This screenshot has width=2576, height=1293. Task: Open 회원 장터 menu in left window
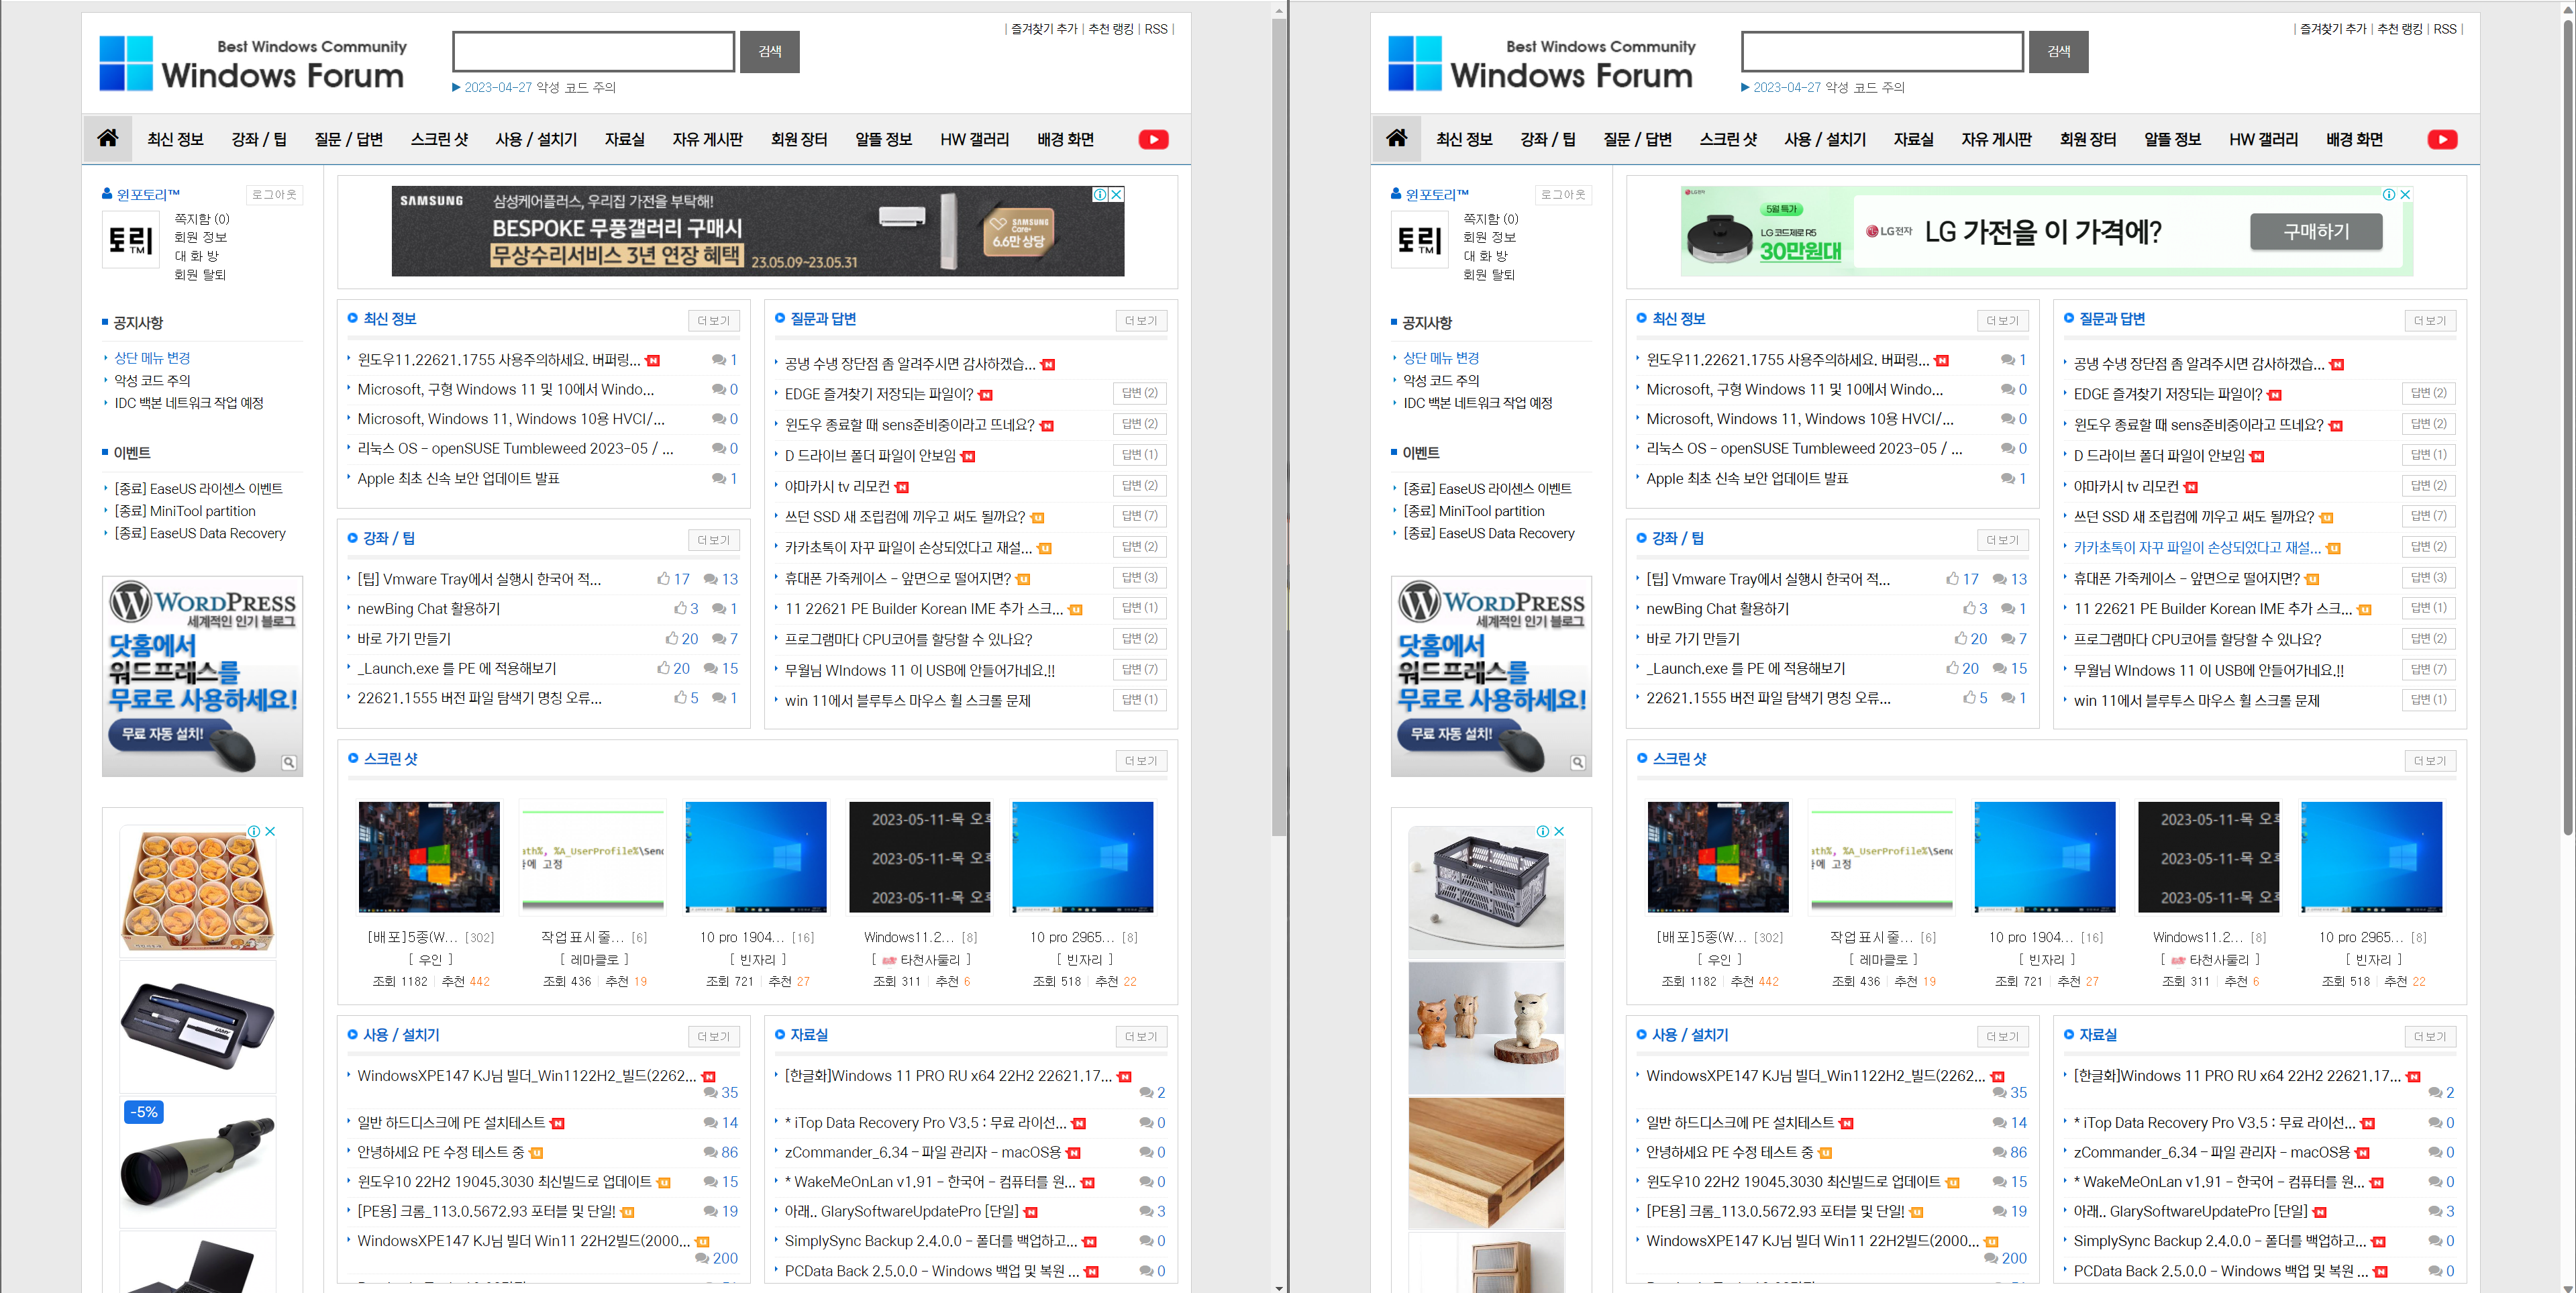799,140
